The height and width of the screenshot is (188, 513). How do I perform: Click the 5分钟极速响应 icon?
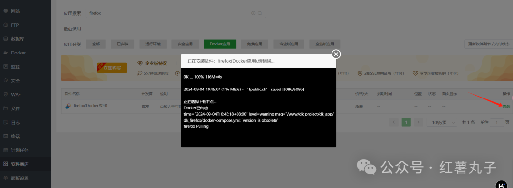point(140,73)
